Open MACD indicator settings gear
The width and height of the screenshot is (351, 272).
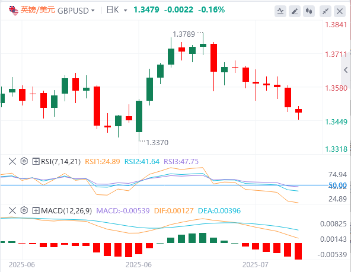pos(24,210)
